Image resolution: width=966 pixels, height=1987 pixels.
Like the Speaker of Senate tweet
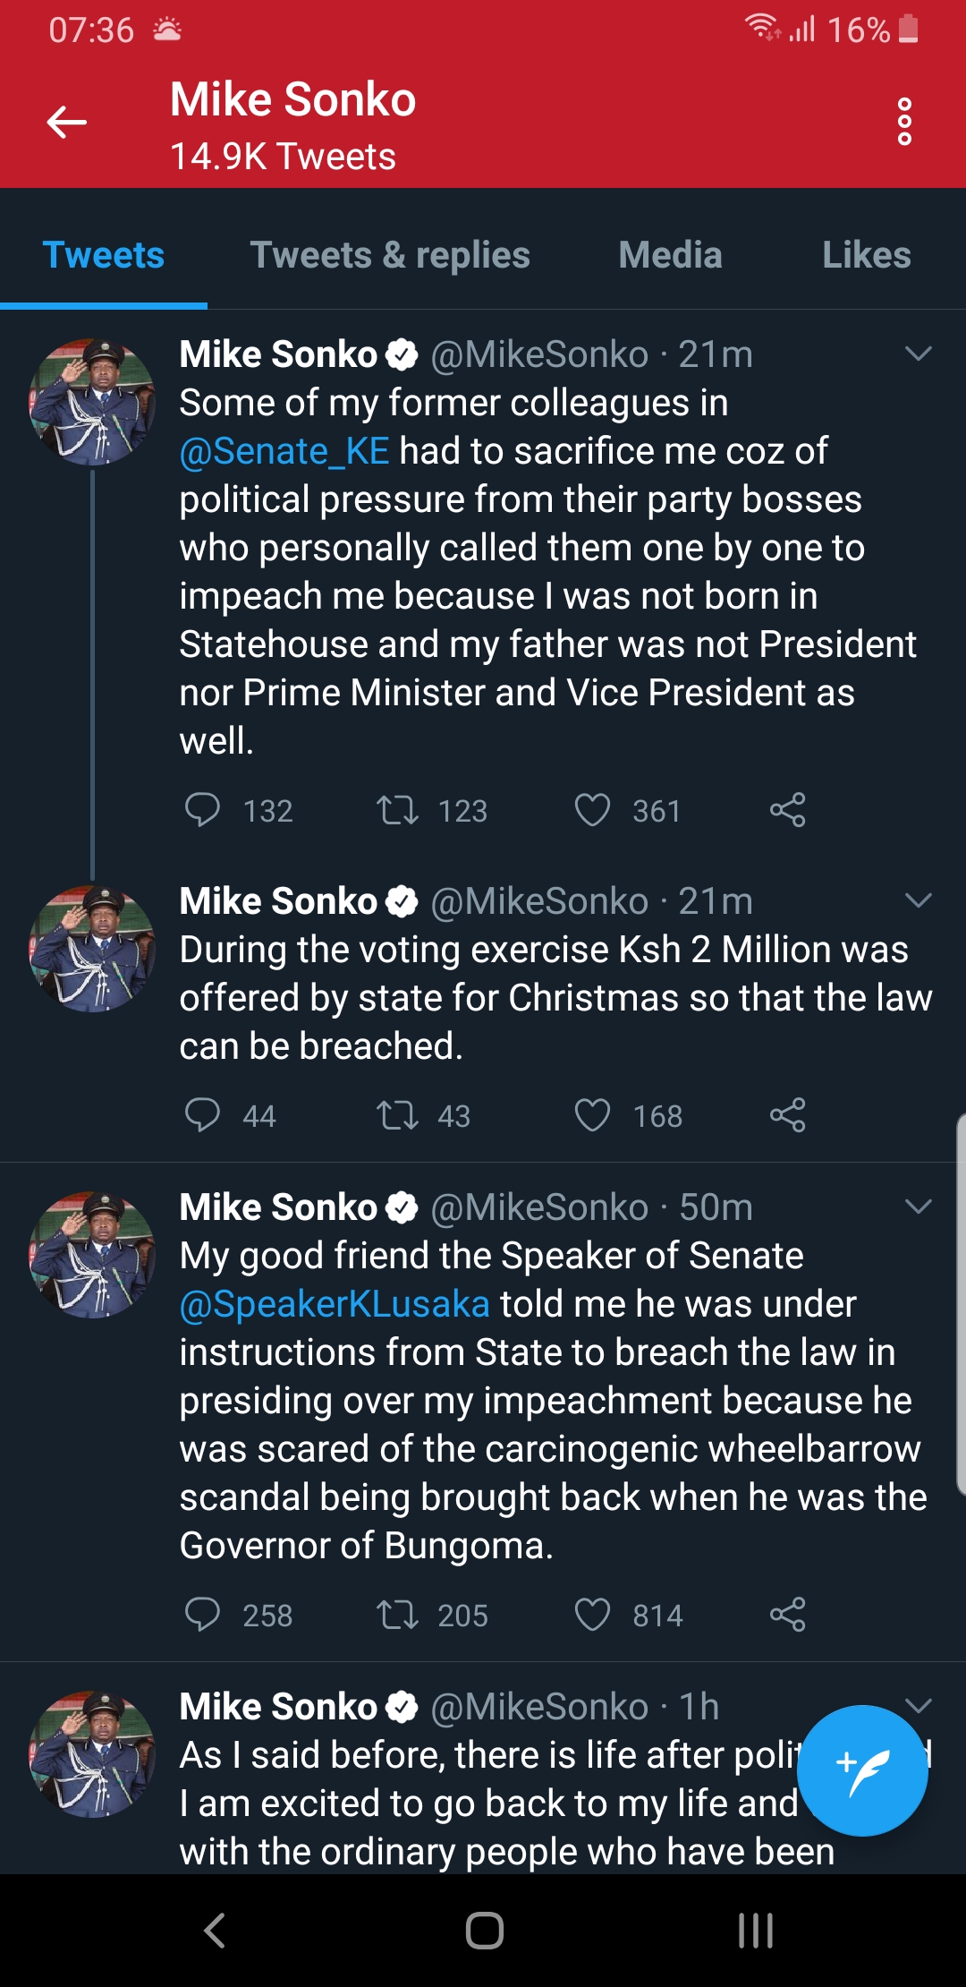pos(592,1615)
